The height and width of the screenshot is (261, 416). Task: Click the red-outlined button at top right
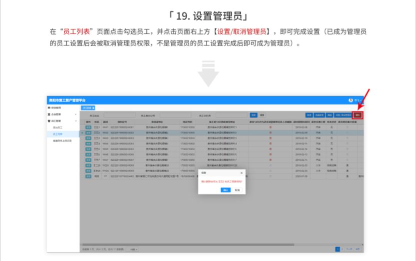click(357, 115)
